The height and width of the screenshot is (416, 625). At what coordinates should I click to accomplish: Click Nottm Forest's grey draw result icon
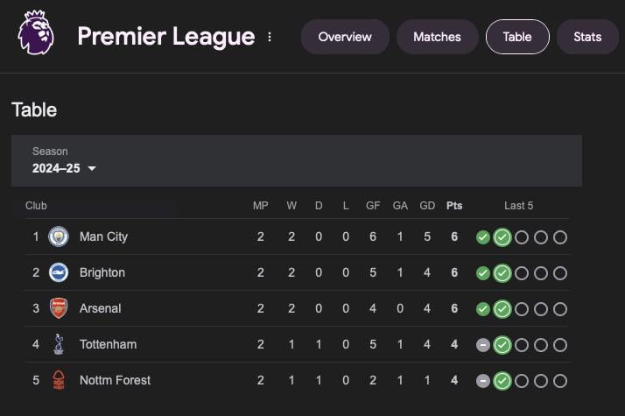(483, 381)
